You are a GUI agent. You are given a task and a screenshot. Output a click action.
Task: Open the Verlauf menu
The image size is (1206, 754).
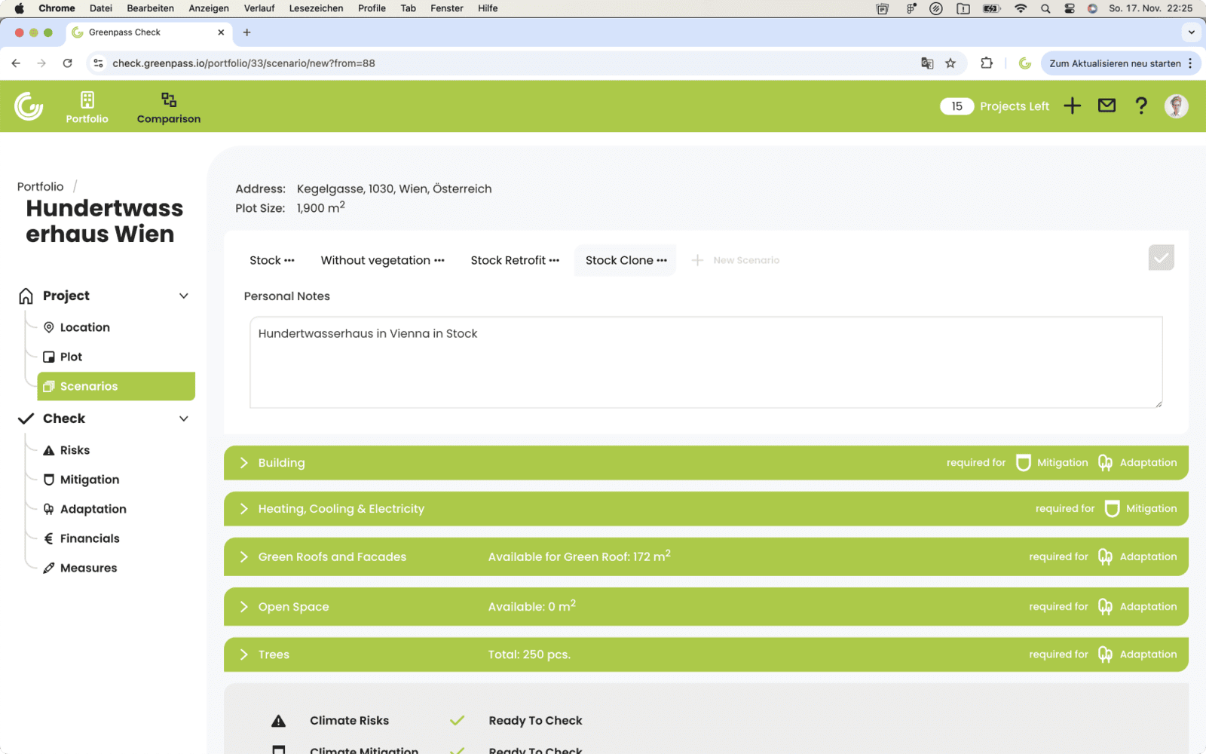(x=259, y=8)
